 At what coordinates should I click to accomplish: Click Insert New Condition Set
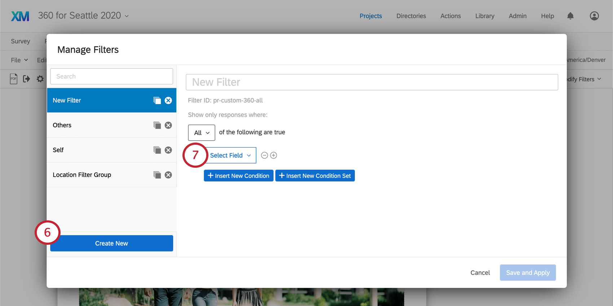[x=315, y=176]
